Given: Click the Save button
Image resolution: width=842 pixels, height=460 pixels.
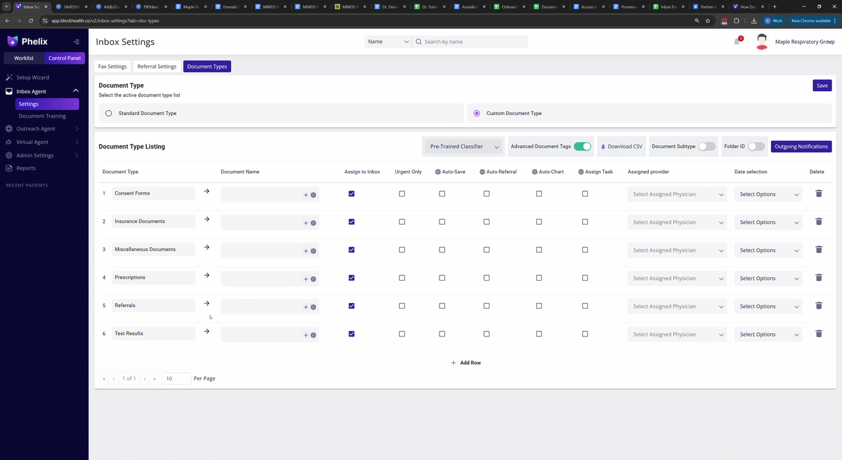Looking at the screenshot, I should click(822, 85).
